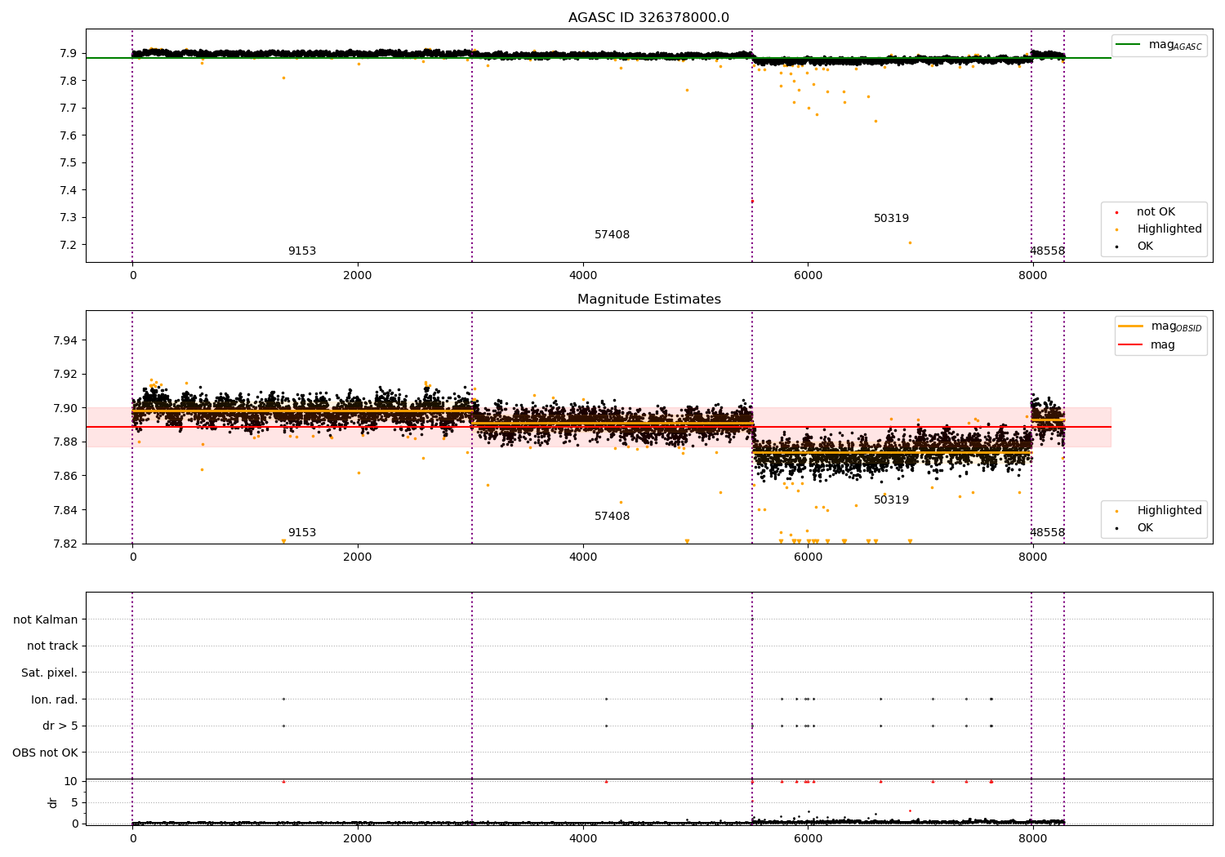This screenshot has height=857, width=1225.
Task: Click the 7.92 y-axis tick label
Action: point(65,374)
